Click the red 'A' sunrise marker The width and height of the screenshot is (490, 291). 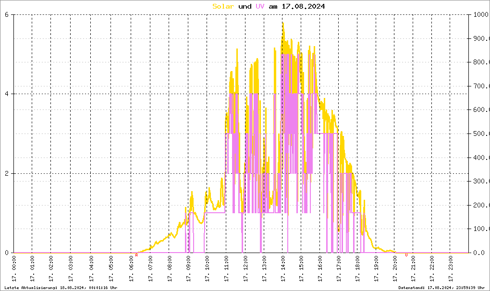[x=136, y=255]
